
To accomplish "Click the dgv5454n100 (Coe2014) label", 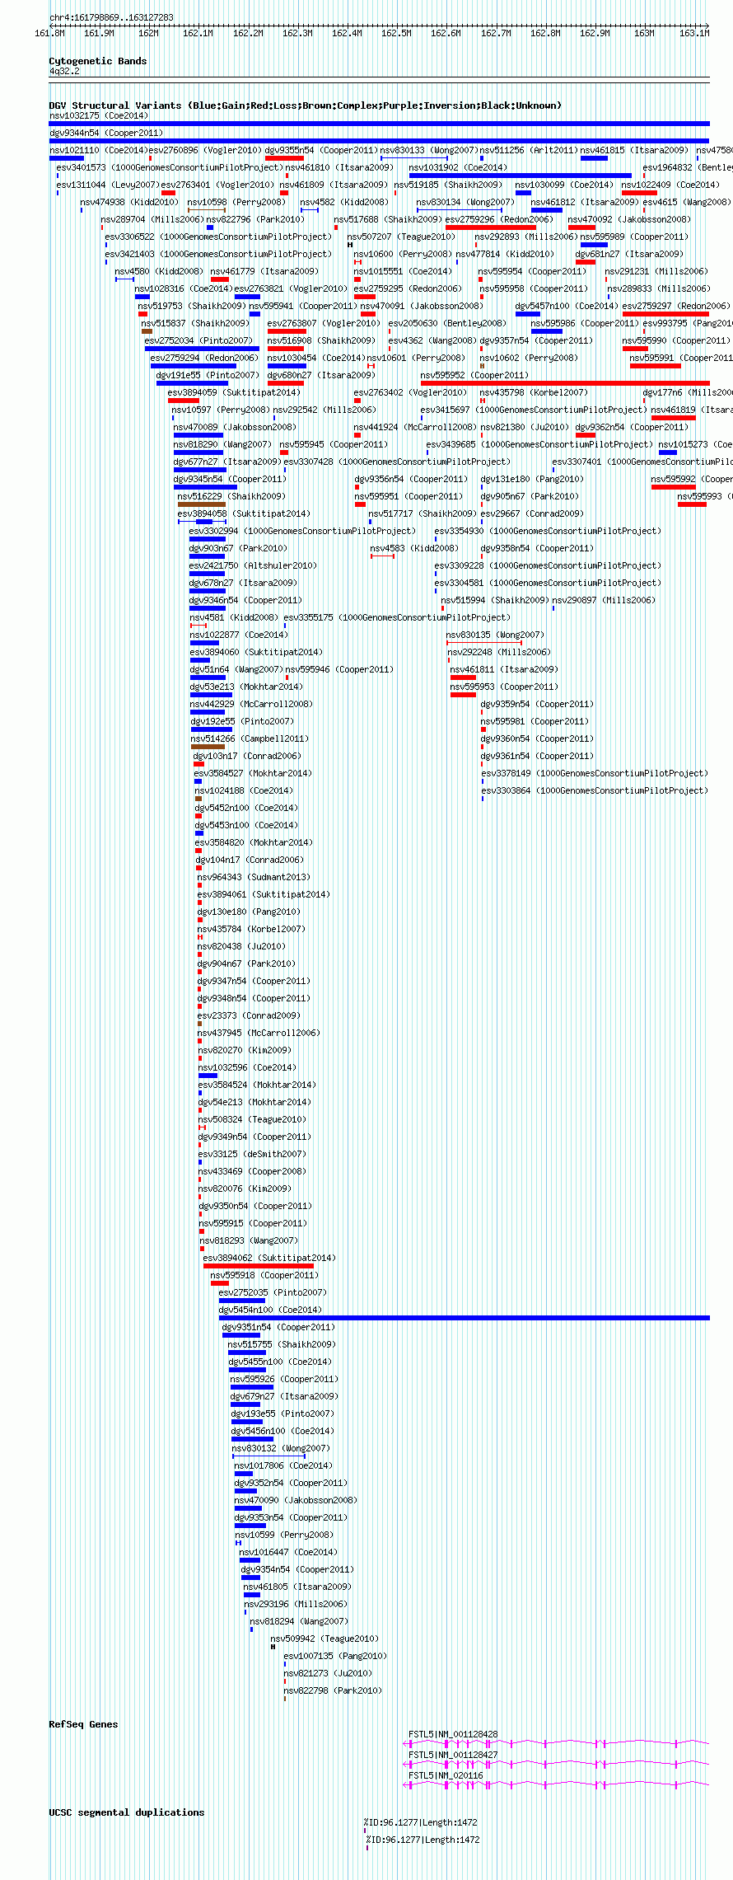I will coord(270,1310).
